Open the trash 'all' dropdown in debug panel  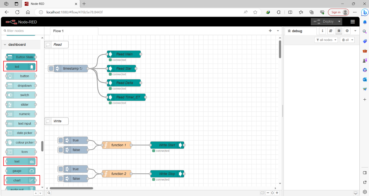[347, 40]
